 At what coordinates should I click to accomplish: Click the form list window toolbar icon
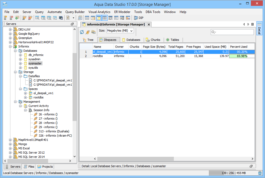[116, 18]
